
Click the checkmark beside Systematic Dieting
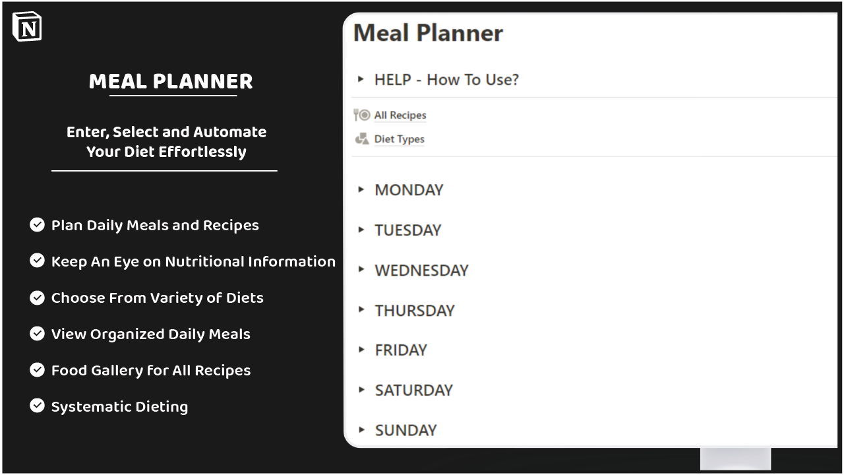(37, 406)
